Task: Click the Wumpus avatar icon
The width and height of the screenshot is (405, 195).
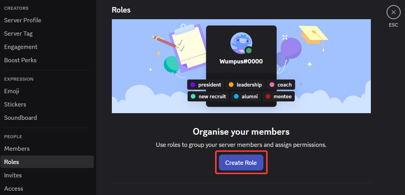Action: click(241, 43)
